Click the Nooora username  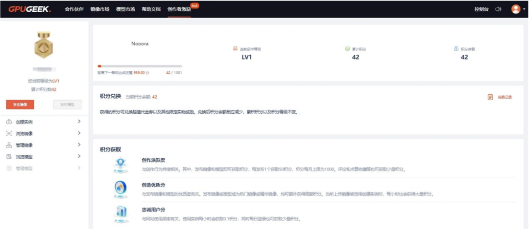[140, 43]
